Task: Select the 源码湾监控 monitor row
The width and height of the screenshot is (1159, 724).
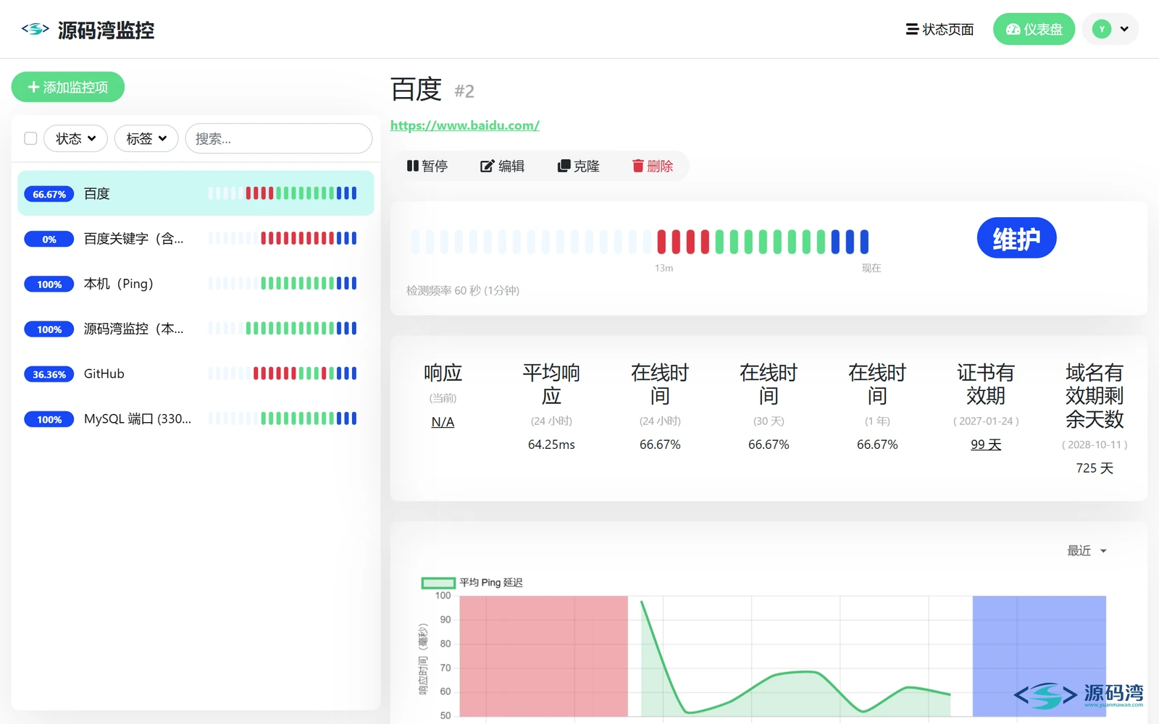Action: tap(196, 329)
